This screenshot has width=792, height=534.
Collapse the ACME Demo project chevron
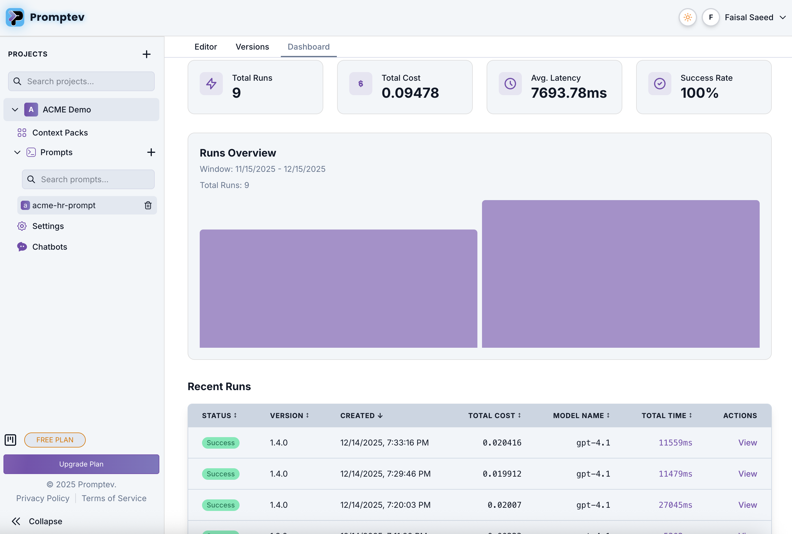(x=15, y=110)
